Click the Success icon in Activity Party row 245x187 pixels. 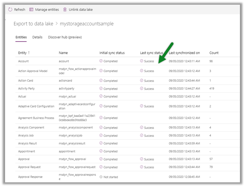[x=142, y=88]
